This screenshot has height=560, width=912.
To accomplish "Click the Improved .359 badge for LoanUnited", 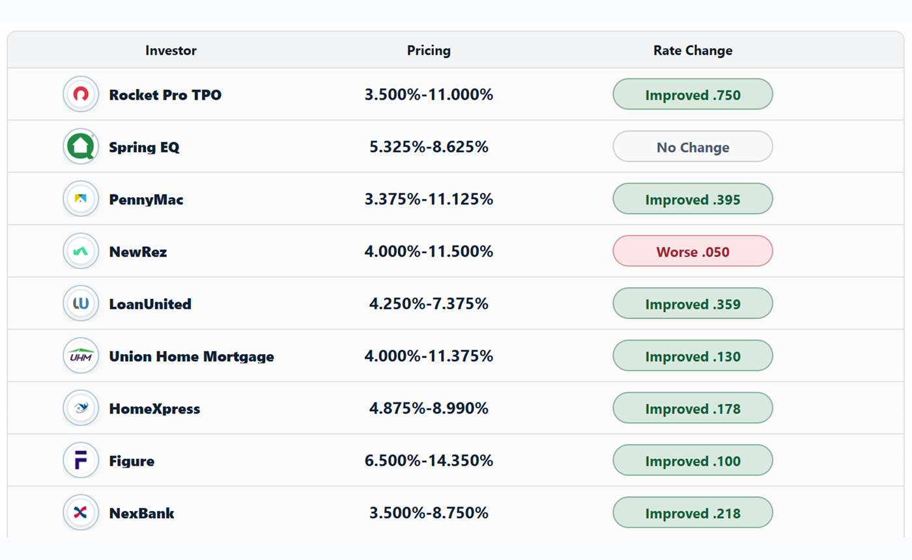I will tap(692, 303).
